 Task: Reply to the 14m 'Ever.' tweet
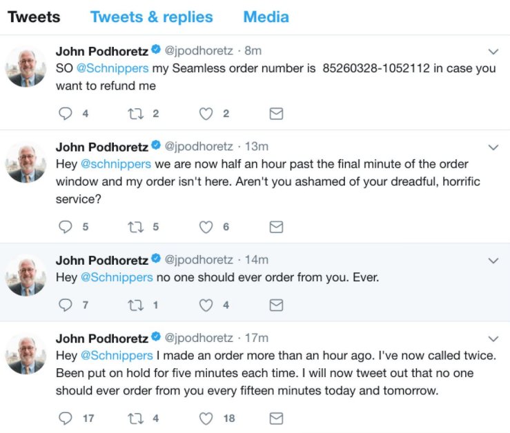(66, 305)
